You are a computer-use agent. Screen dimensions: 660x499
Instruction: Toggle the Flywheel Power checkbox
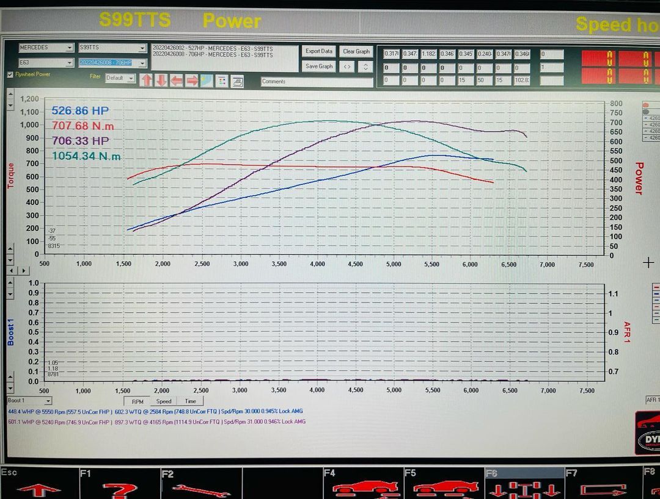click(x=10, y=75)
